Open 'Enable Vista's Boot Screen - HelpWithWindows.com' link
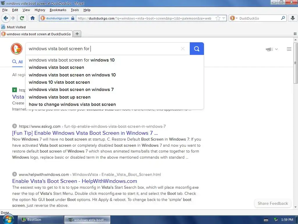Image resolution: width=298 pixels, height=224 pixels. pyautogui.click(x=74, y=181)
